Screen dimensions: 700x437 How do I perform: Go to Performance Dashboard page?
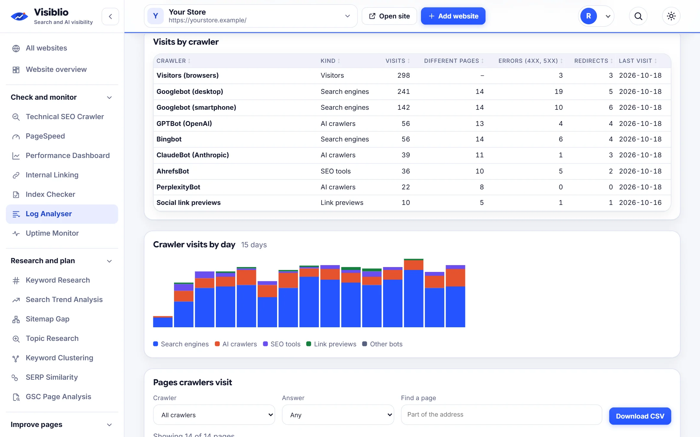[x=62, y=156]
